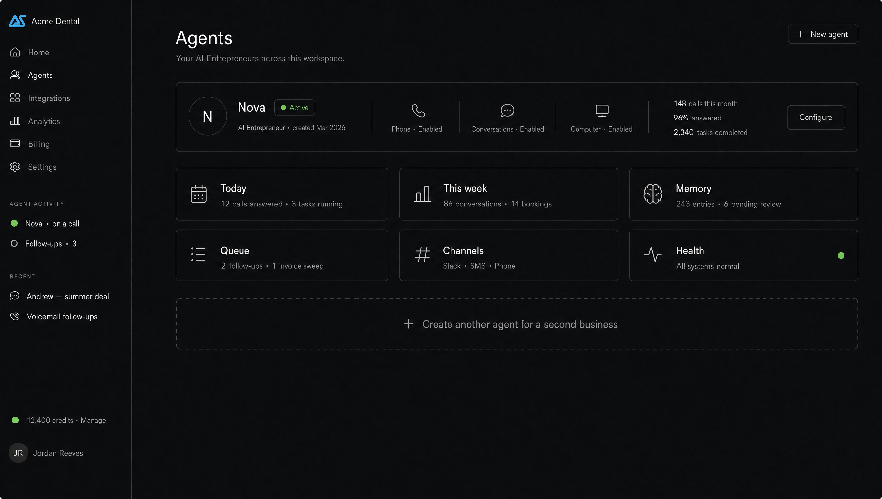882x499 pixels.
Task: Click the Manage credits link
Action: tap(93, 420)
